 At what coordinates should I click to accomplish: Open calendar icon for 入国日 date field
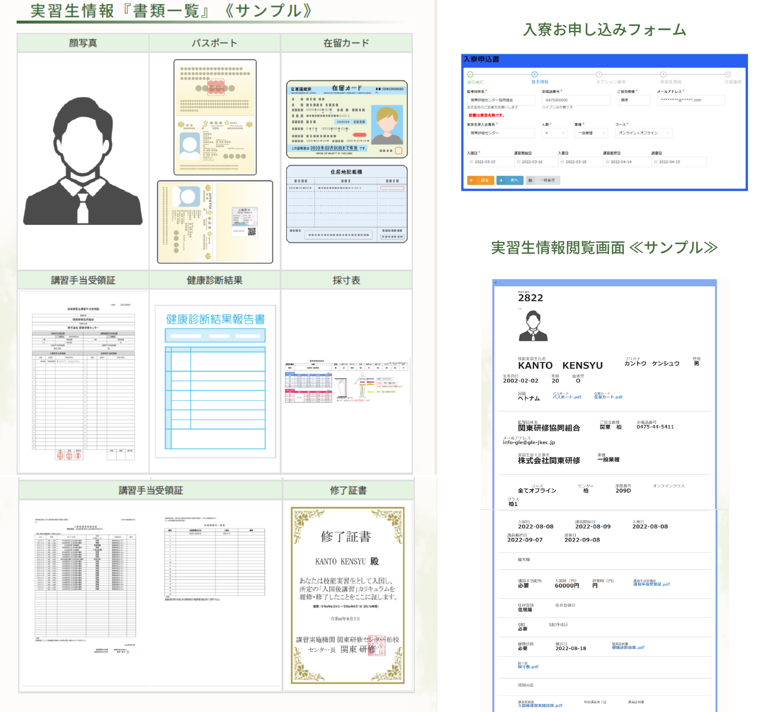click(471, 162)
